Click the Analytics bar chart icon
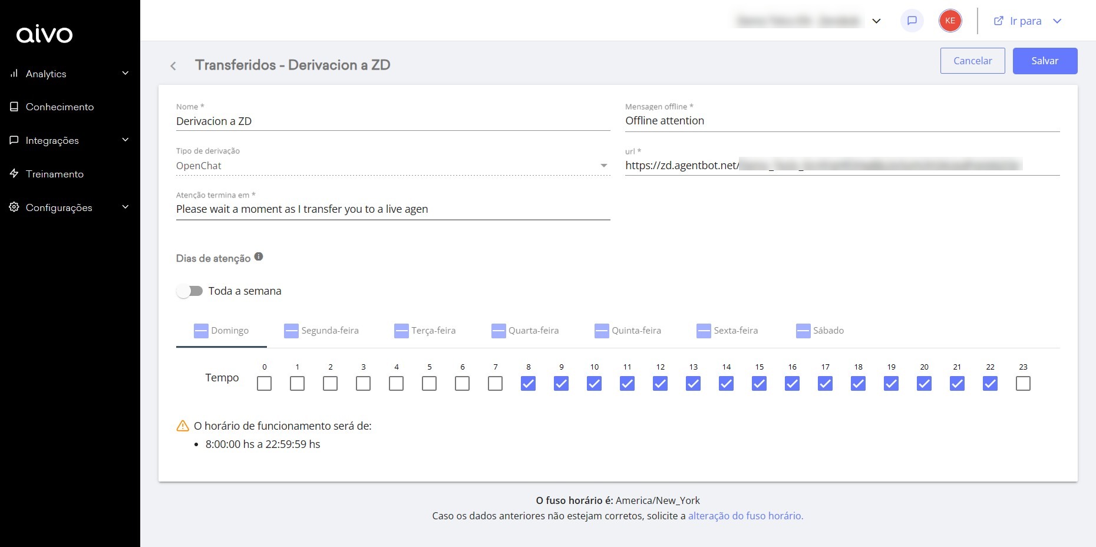1096x547 pixels. pos(14,73)
